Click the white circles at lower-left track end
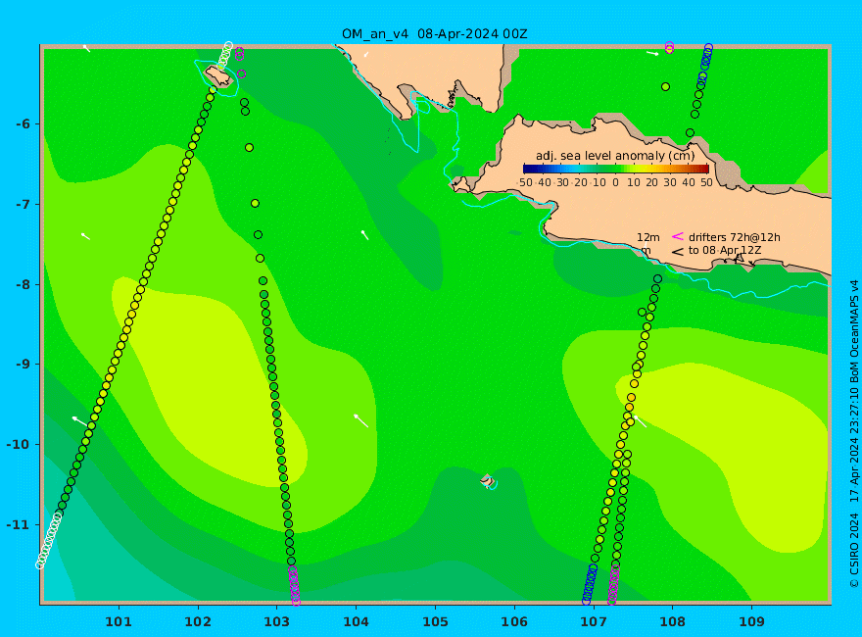This screenshot has width=862, height=637. [x=48, y=540]
